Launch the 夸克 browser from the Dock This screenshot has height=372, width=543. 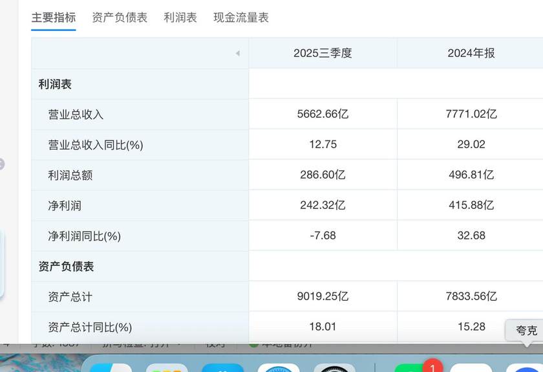[525, 367]
